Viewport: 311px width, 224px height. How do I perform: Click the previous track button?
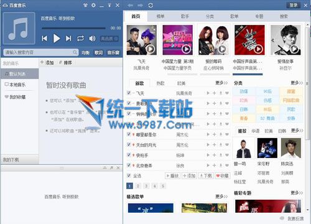point(44,39)
